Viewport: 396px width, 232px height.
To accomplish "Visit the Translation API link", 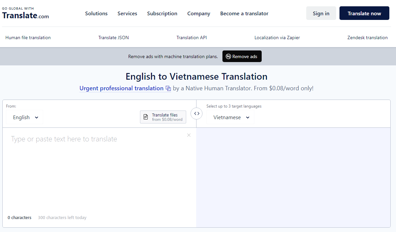I will (192, 38).
